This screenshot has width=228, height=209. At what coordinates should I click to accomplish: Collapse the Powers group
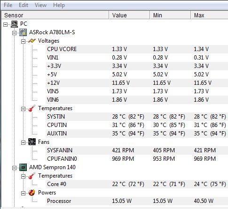(x=23, y=193)
